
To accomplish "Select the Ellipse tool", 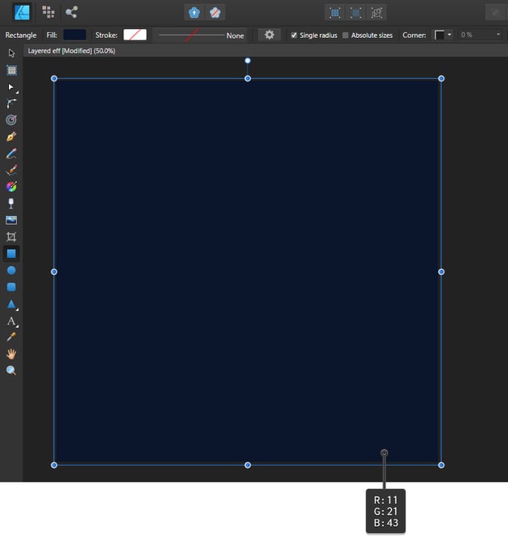I will coord(11,271).
